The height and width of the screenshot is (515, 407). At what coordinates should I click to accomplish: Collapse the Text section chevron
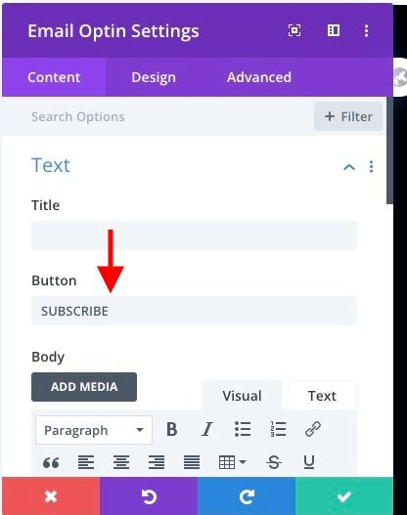[349, 167]
